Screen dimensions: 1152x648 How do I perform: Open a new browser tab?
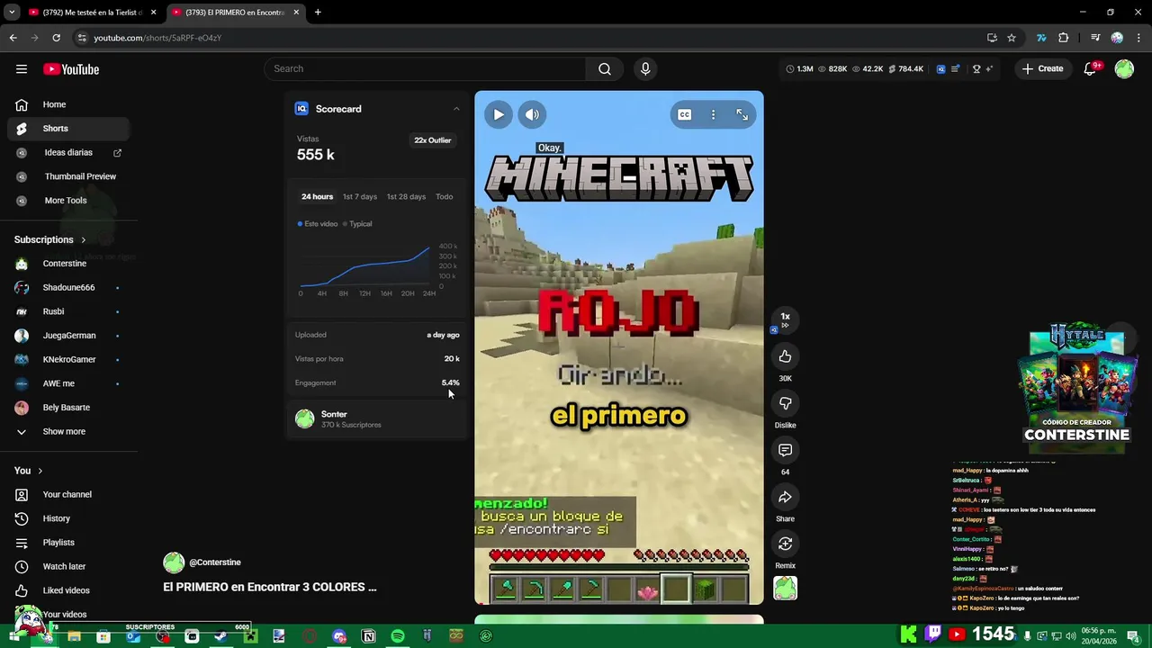pos(318,13)
